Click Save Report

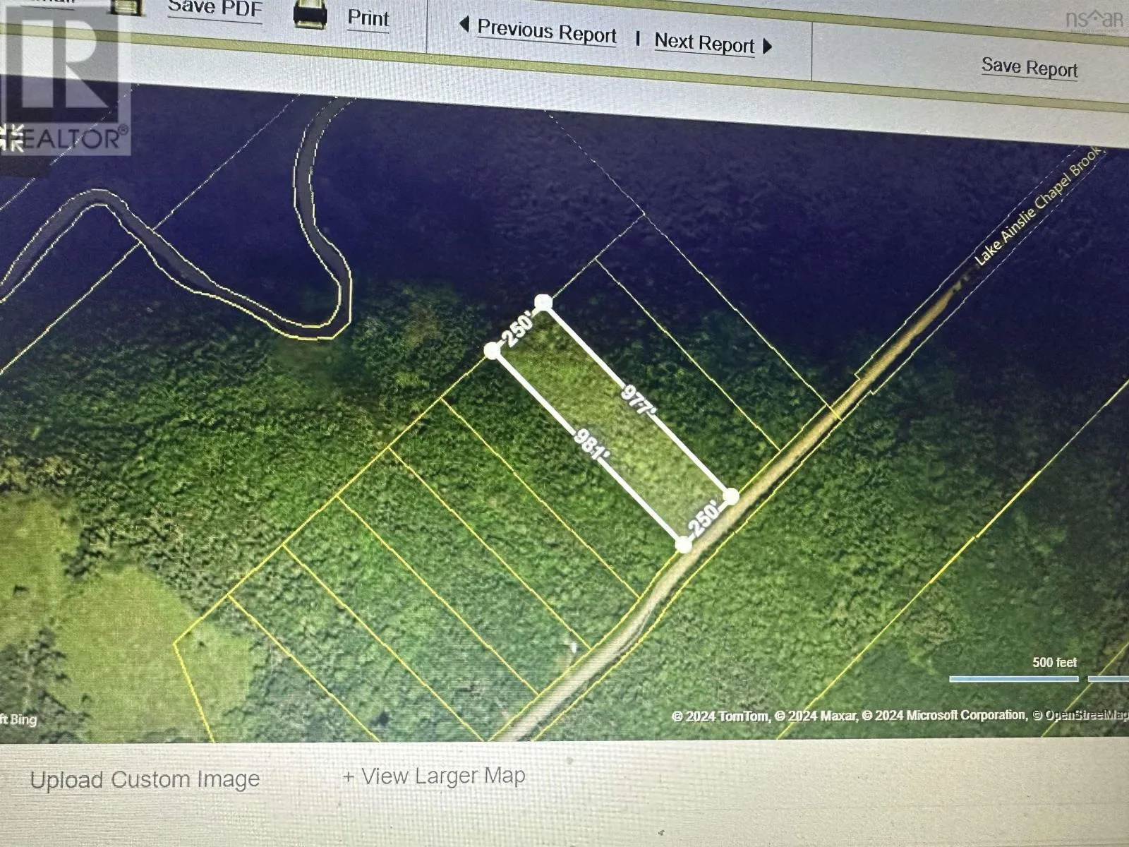1029,68
